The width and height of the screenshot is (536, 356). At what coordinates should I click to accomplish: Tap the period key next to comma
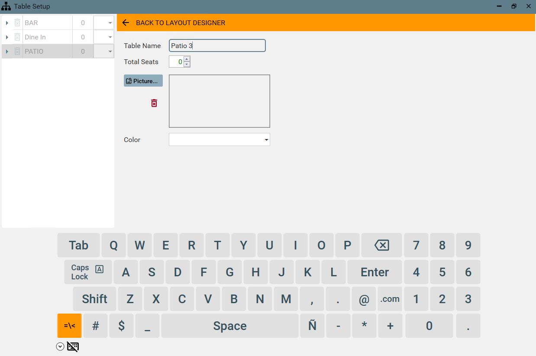click(338, 299)
